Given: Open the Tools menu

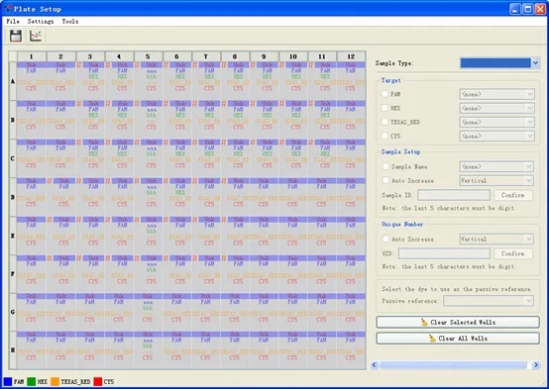Looking at the screenshot, I should tap(70, 22).
